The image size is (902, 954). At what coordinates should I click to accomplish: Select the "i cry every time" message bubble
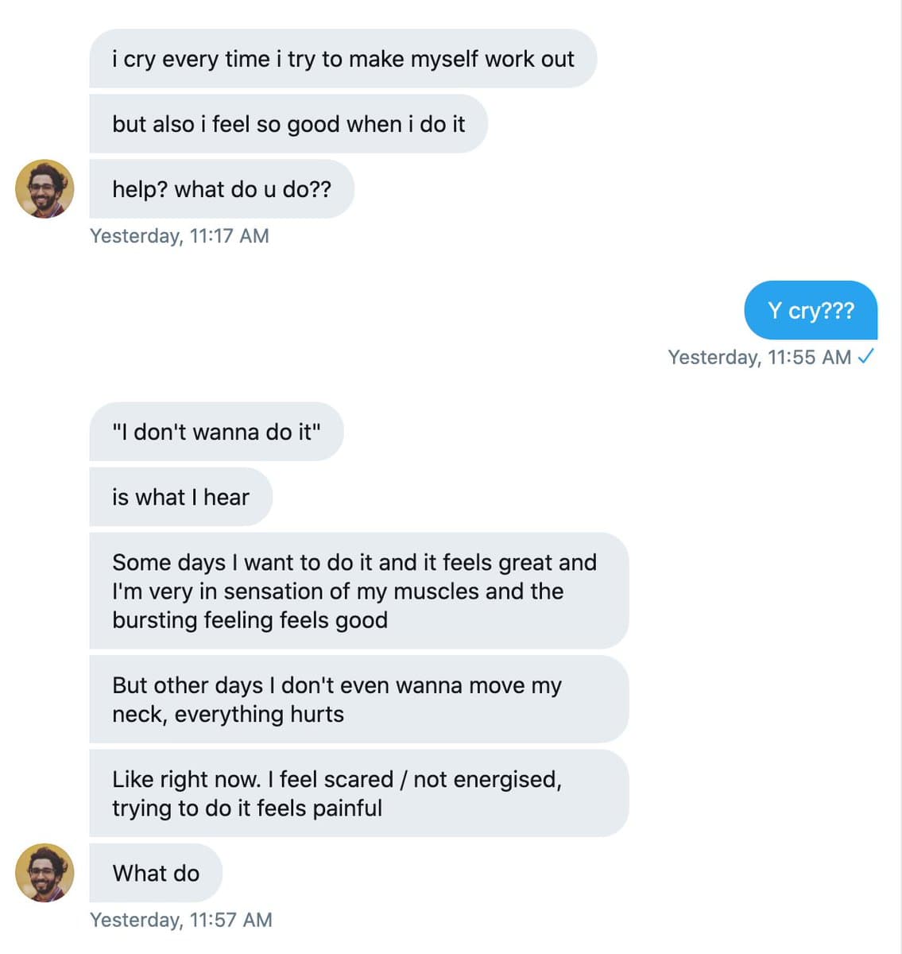(343, 59)
